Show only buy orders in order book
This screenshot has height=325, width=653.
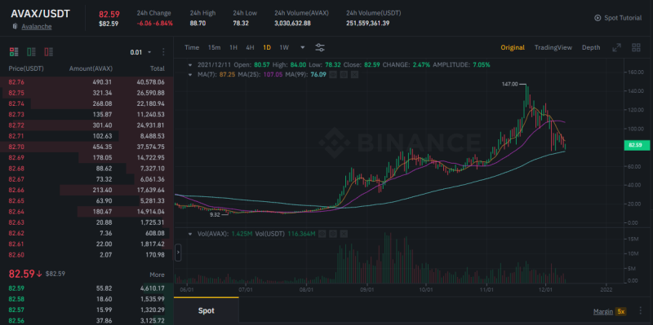(x=31, y=52)
